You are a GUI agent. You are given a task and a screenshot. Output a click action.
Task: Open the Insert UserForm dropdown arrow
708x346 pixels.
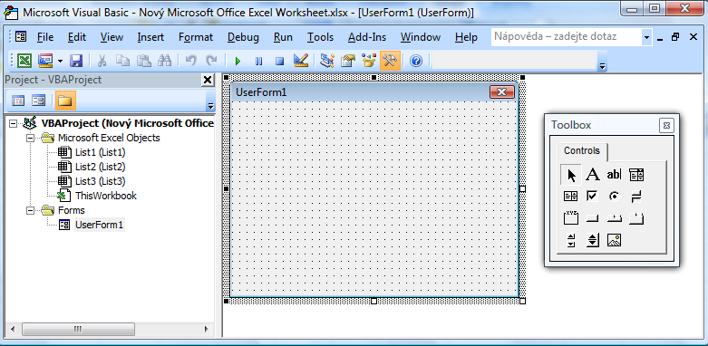(60, 61)
